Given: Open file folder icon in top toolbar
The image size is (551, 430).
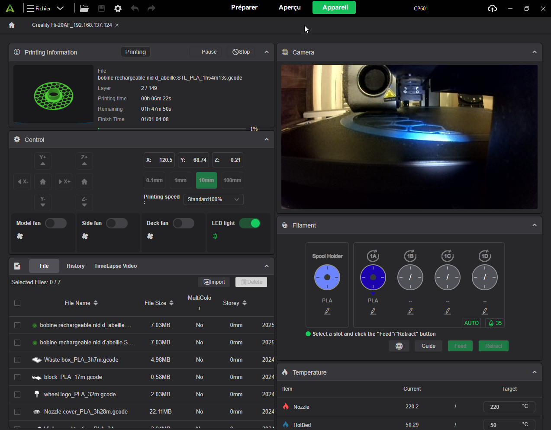Looking at the screenshot, I should [x=84, y=8].
